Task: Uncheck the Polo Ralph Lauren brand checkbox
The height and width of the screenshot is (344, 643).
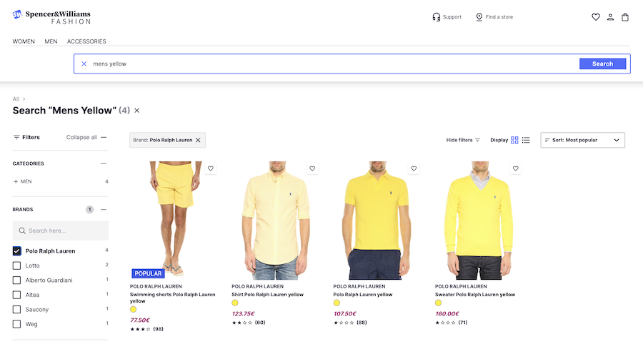Action: click(17, 251)
